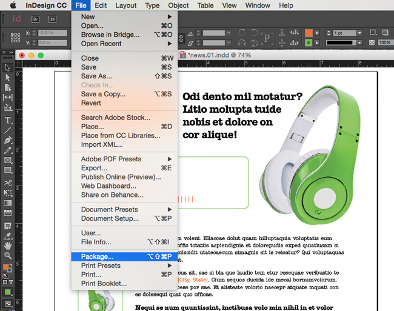Select the Pencil tool
This screenshot has height=311, width=394.
coord(7,150)
